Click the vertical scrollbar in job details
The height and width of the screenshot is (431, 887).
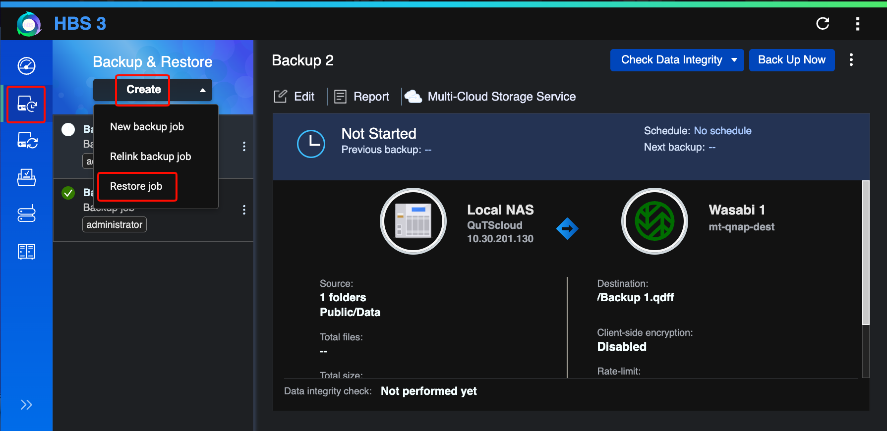[x=866, y=253]
